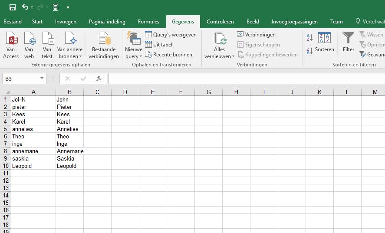Click Query's weergeven button
Screen dimensions: 385x233
pos(171,35)
